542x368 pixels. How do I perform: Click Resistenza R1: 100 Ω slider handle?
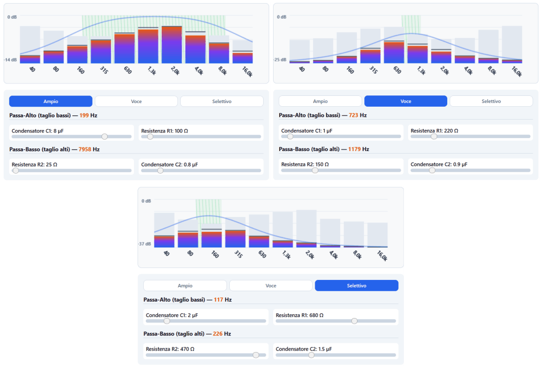pos(150,137)
